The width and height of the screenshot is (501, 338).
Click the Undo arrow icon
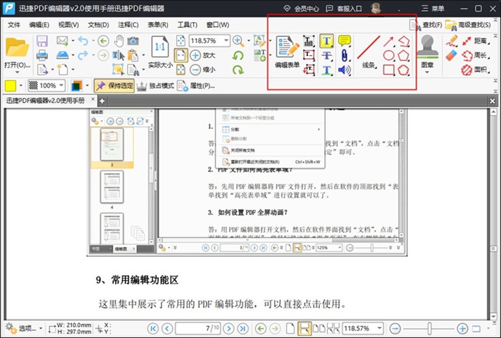(83, 41)
